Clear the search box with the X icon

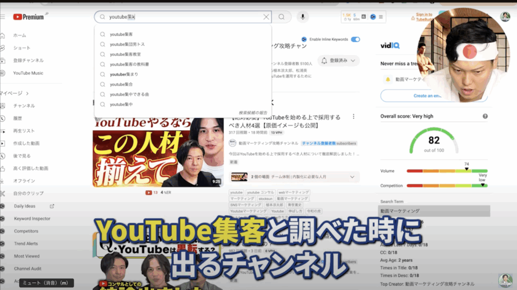266,17
